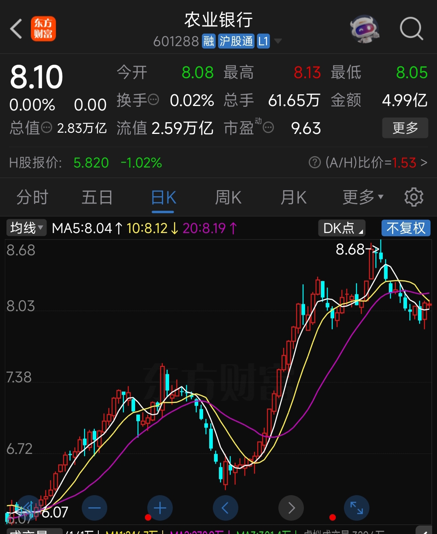Tap the current price 8.10
437x534 pixels.
point(36,77)
